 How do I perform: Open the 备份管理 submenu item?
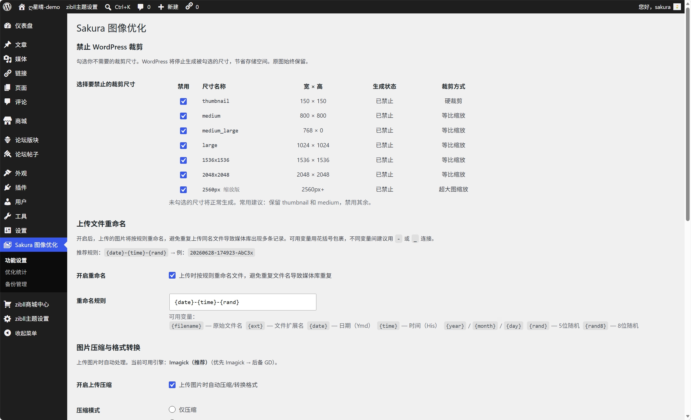click(16, 284)
